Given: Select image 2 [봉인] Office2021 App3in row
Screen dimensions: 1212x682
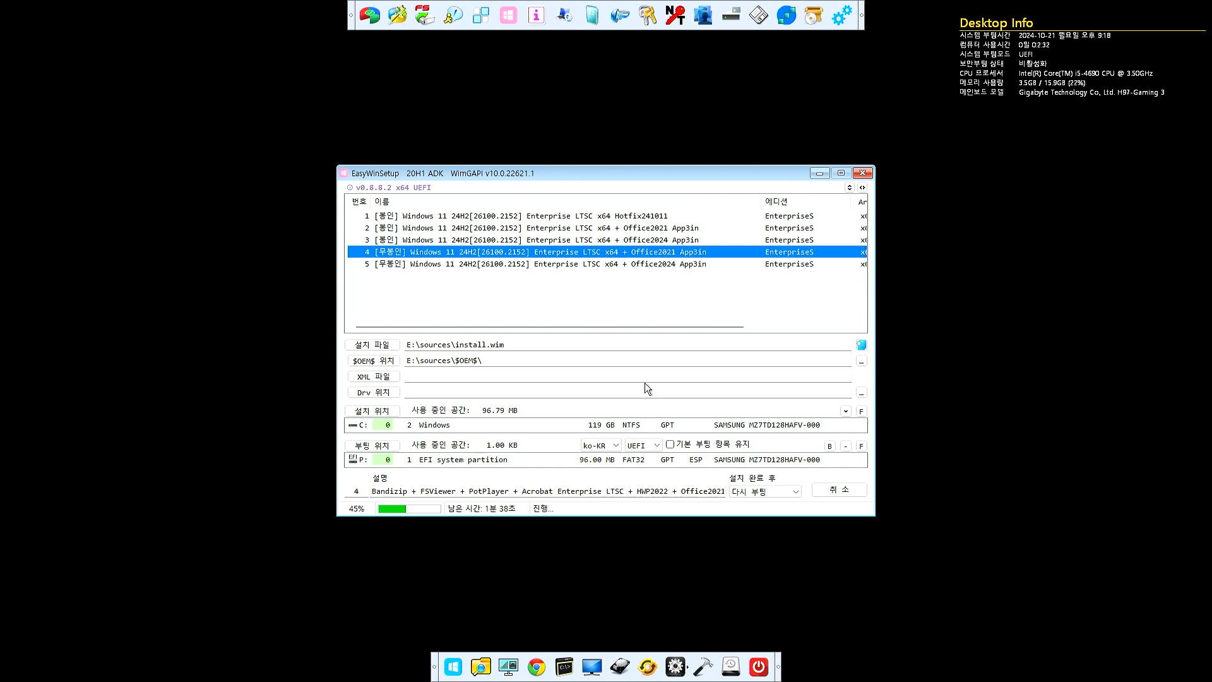Looking at the screenshot, I should click(x=607, y=228).
